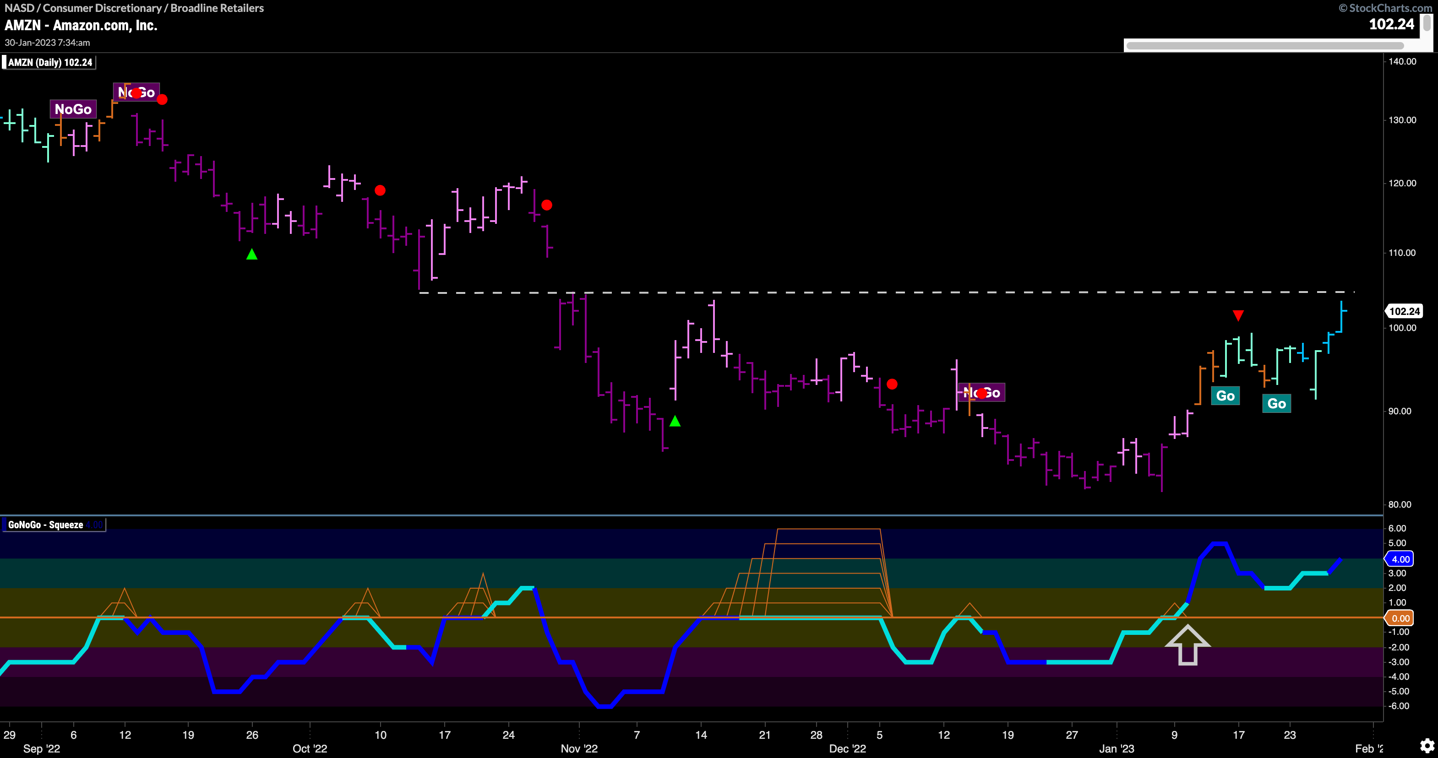Click the Sep '22 date axis label
The width and height of the screenshot is (1438, 758).
41,748
